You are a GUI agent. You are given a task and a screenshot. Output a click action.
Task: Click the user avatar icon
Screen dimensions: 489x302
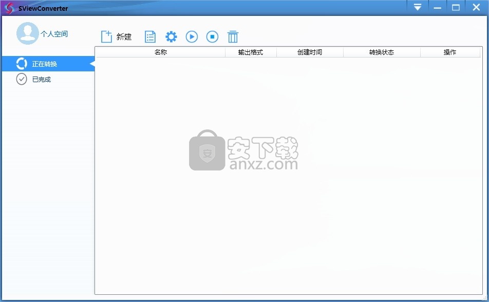(28, 33)
